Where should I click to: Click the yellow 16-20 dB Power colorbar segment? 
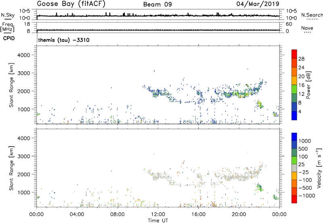tap(294, 80)
